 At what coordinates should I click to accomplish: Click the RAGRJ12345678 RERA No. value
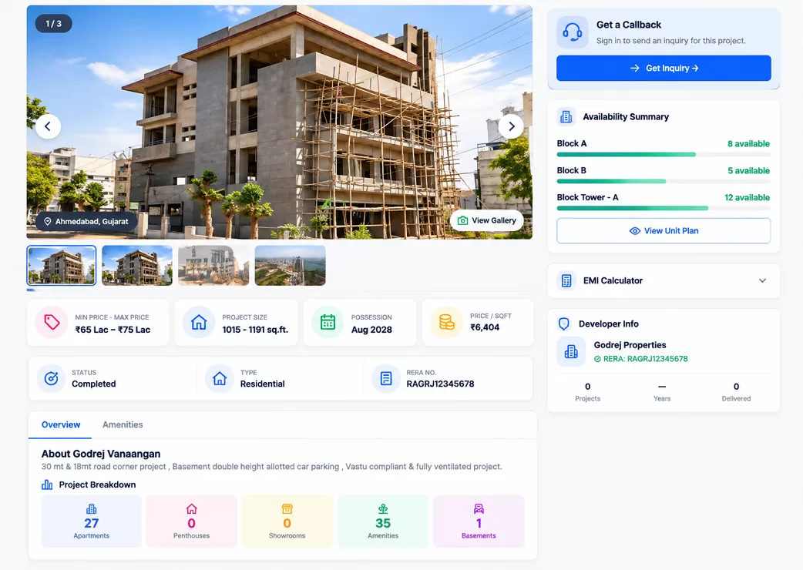click(x=441, y=384)
